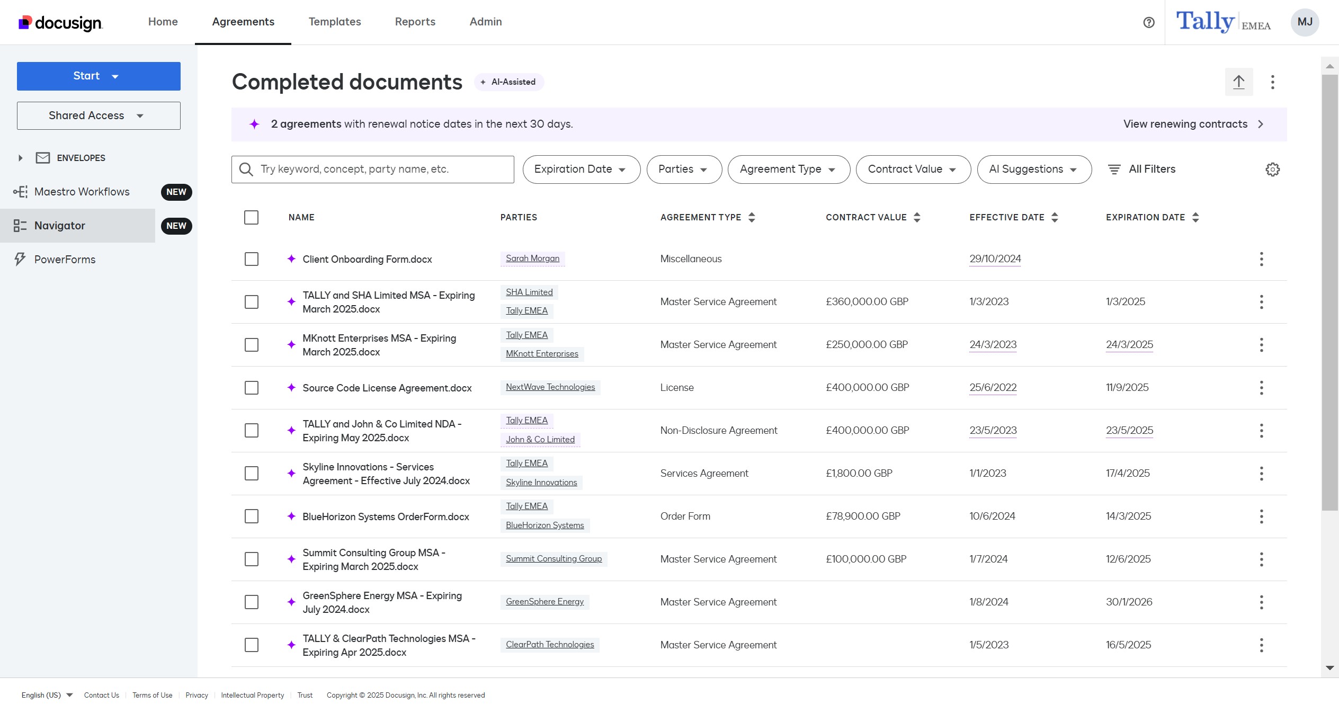The height and width of the screenshot is (713, 1339).
Task: Open the Expiration Date filter dropdown
Action: point(581,170)
